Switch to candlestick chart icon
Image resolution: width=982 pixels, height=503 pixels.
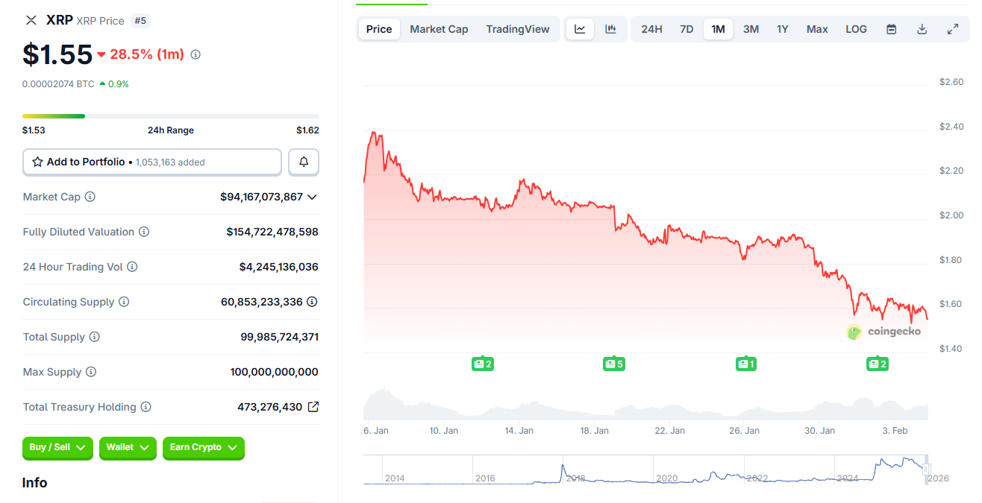point(610,29)
